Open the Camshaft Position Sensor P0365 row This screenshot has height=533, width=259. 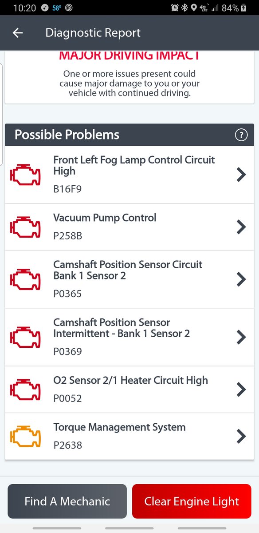[x=241, y=279]
